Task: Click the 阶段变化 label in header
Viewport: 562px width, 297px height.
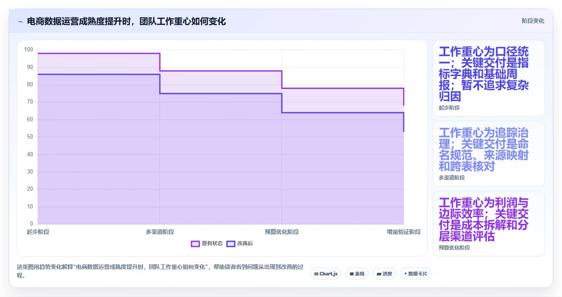Action: [x=533, y=21]
